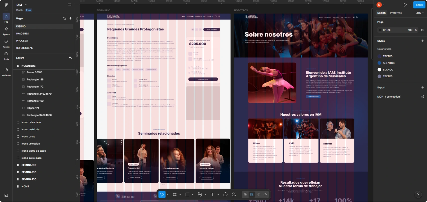Open the 31% zoom dropdown
Image resolution: width=427 pixels, height=202 pixels.
[x=420, y=13]
